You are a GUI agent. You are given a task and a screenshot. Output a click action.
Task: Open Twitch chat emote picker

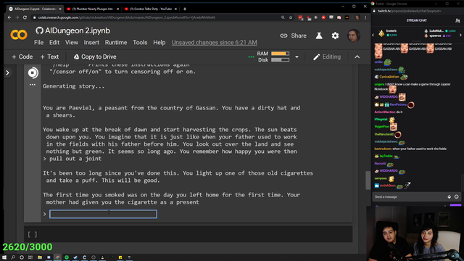point(456,196)
